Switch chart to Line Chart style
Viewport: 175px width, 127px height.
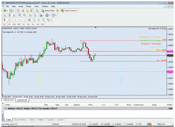[x=14, y=15]
